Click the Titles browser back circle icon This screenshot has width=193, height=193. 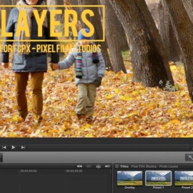[117, 166]
